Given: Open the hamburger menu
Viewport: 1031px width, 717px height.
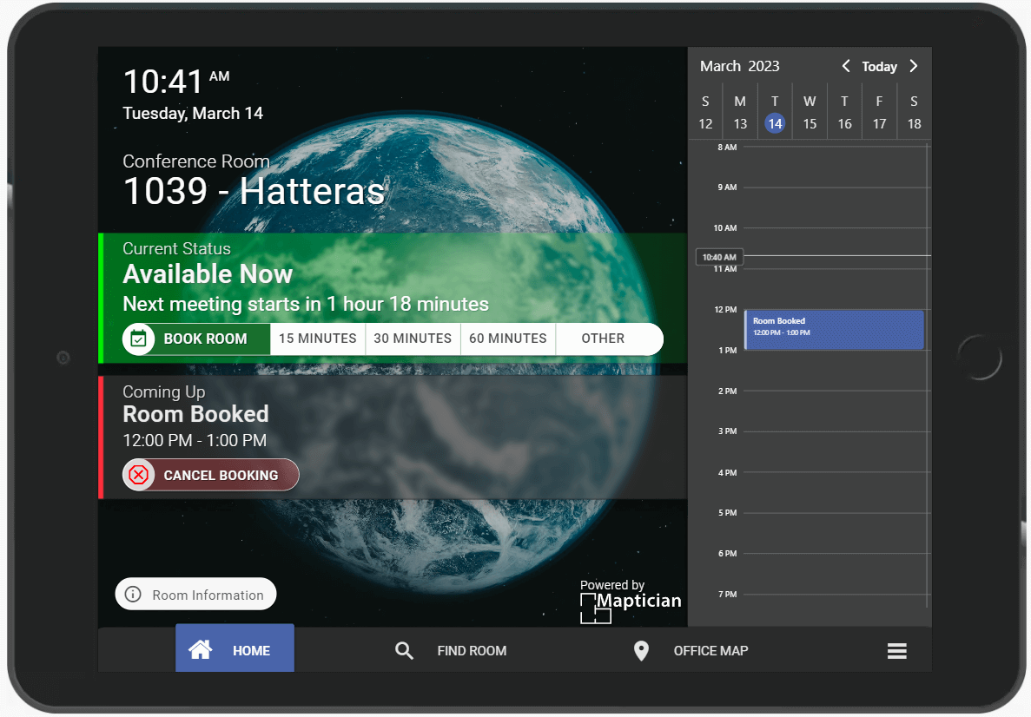Looking at the screenshot, I should coord(896,651).
